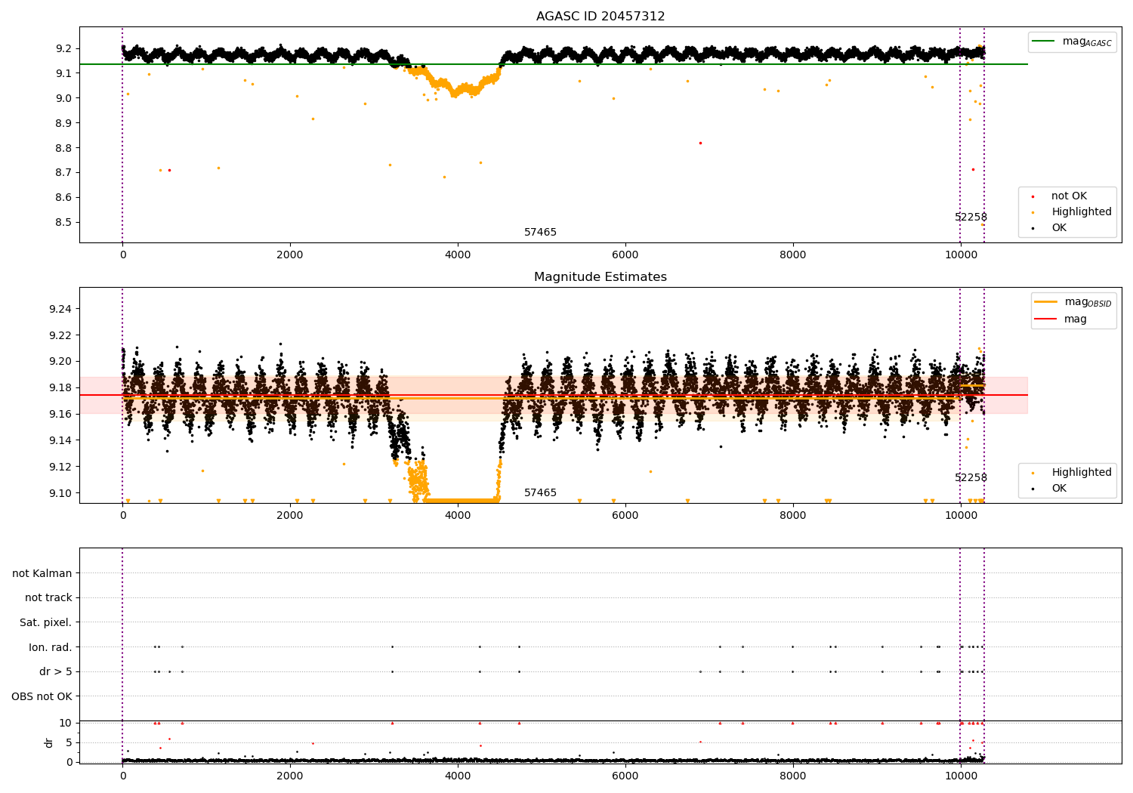Click the '10' tick on the dr axis
The height and width of the screenshot is (793, 1133).
pos(66,724)
